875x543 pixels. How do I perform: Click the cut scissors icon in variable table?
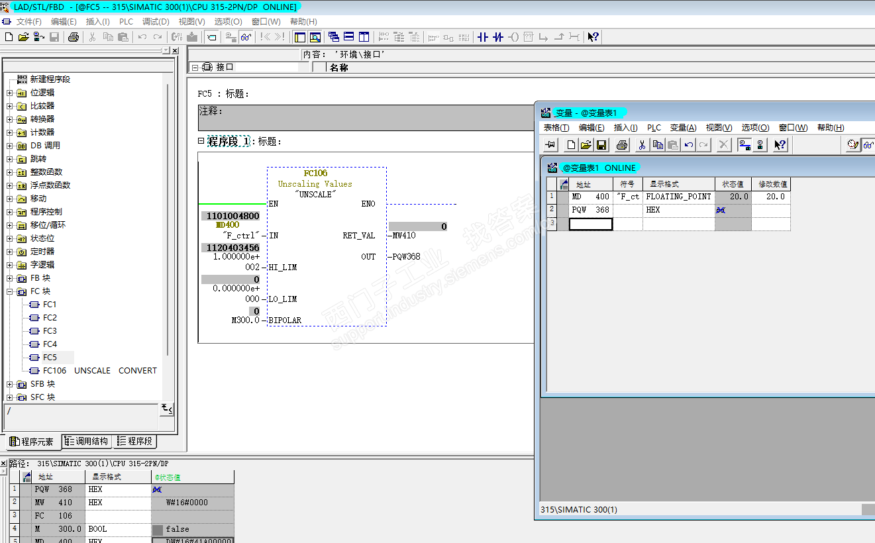point(642,145)
